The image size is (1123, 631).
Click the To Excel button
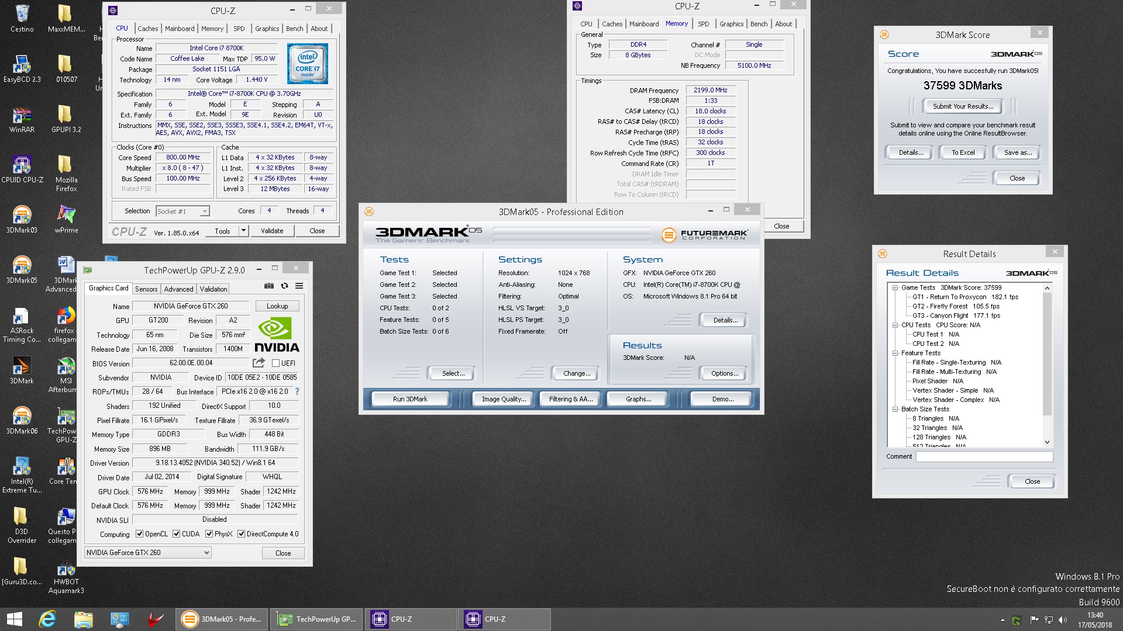pos(963,152)
